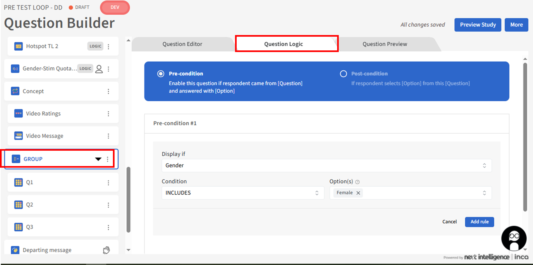Viewport: 533px width, 265px height.
Task: Collapse the GROUP with the arrow
Action: 98,159
